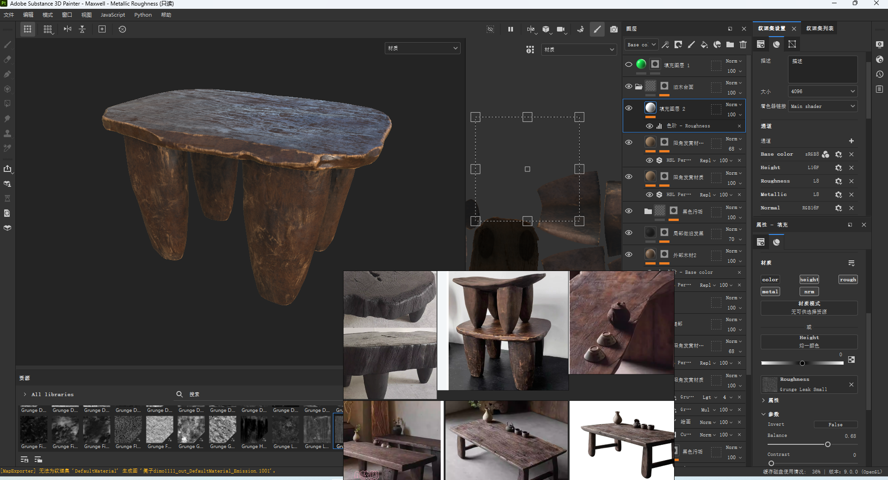This screenshot has height=480, width=888.
Task: Toggle the metal channel button
Action: click(770, 291)
